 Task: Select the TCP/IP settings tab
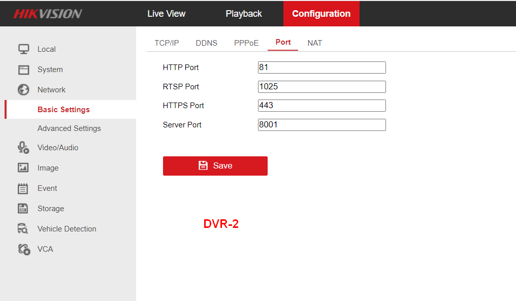(167, 43)
